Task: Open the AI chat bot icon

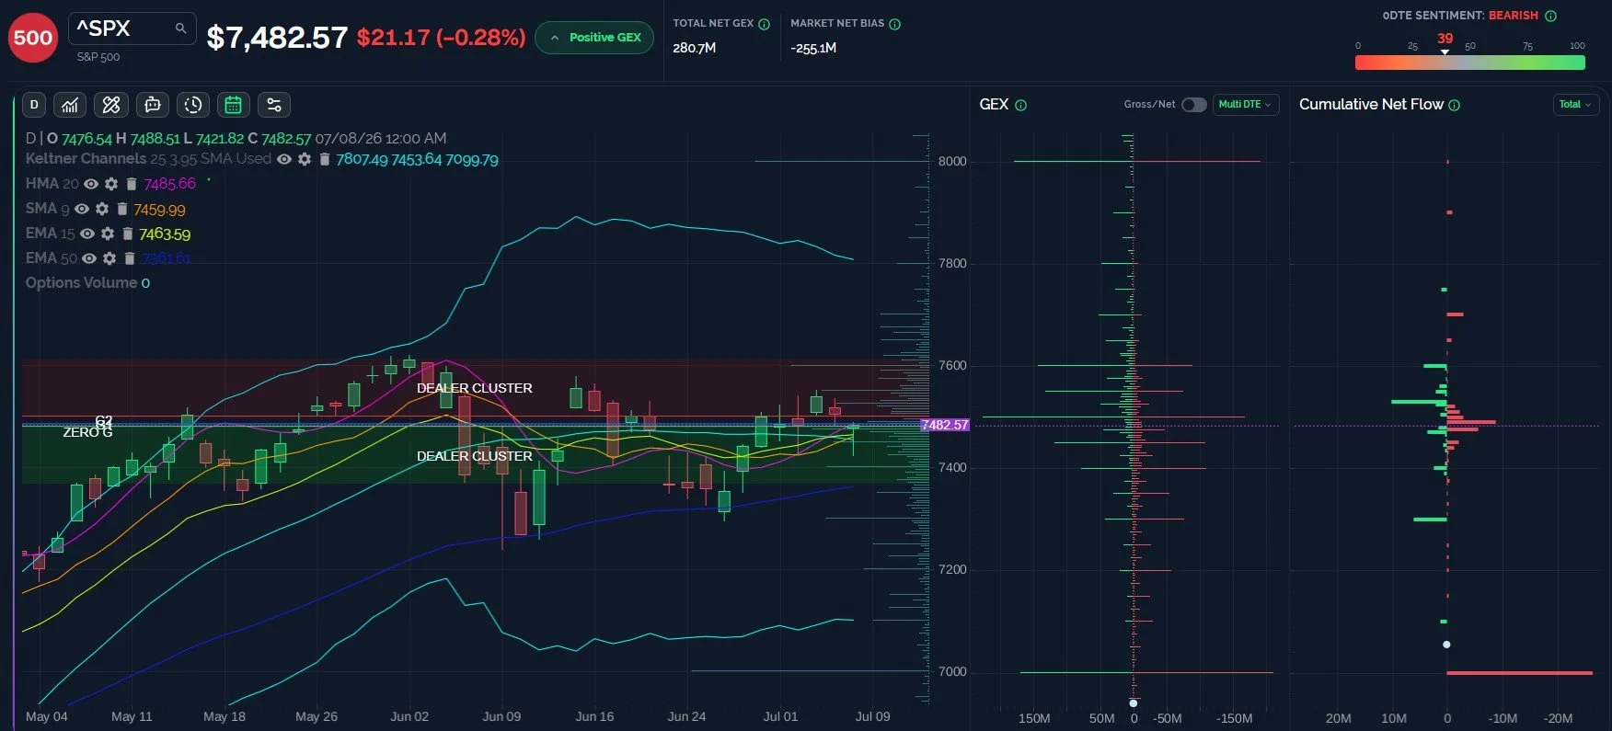Action: point(152,105)
